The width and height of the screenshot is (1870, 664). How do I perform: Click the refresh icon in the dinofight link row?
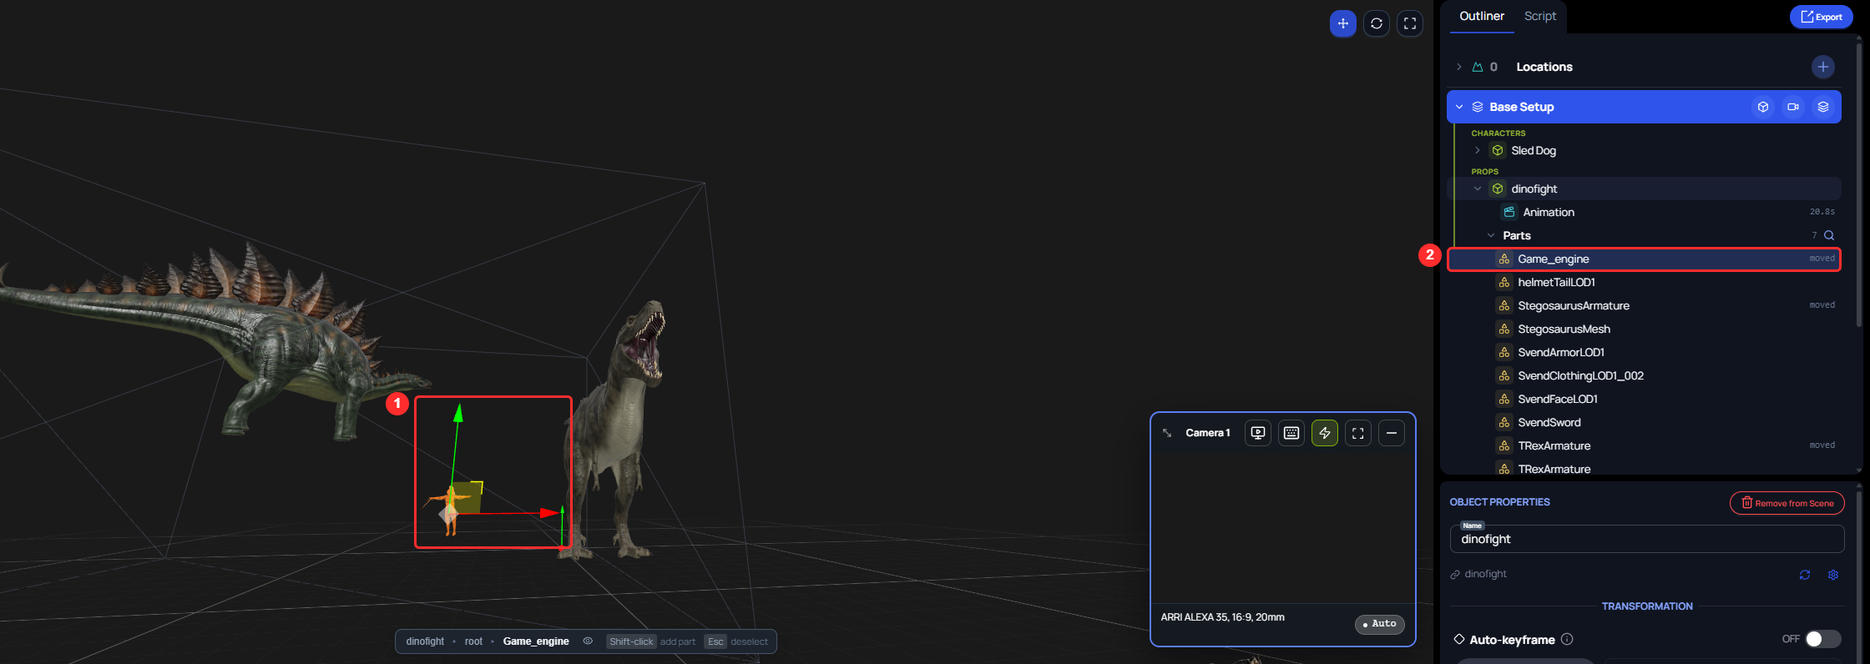click(1805, 575)
